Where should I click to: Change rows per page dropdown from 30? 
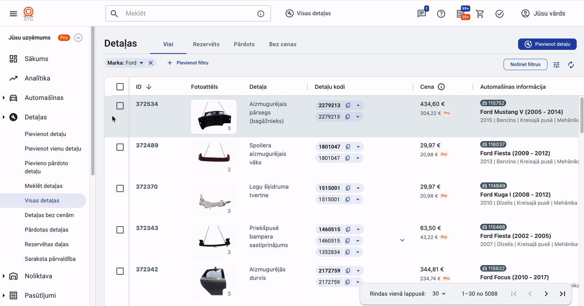pyautogui.click(x=439, y=294)
